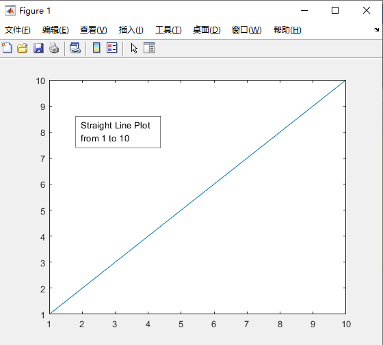383x345 pixels.
Task: Select the 'Straight Line Plot' text box annotation
Action: coord(118,132)
